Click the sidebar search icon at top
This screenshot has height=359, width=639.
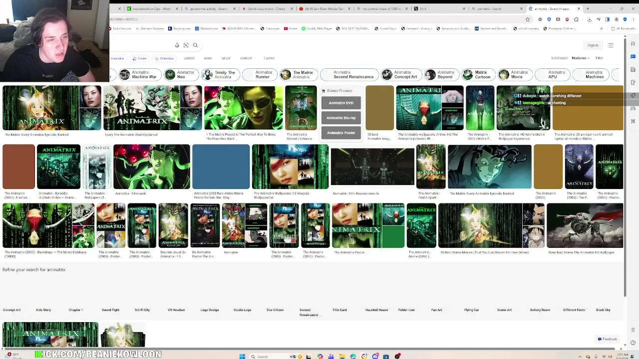point(633,43)
